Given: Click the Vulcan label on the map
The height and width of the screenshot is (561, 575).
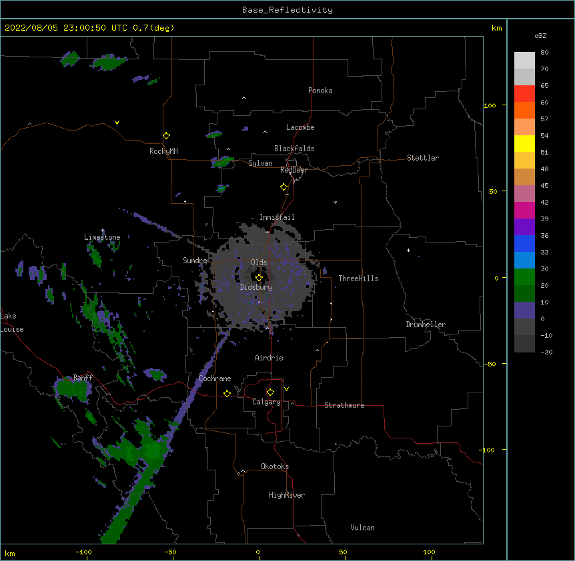Looking at the screenshot, I should pos(362,528).
